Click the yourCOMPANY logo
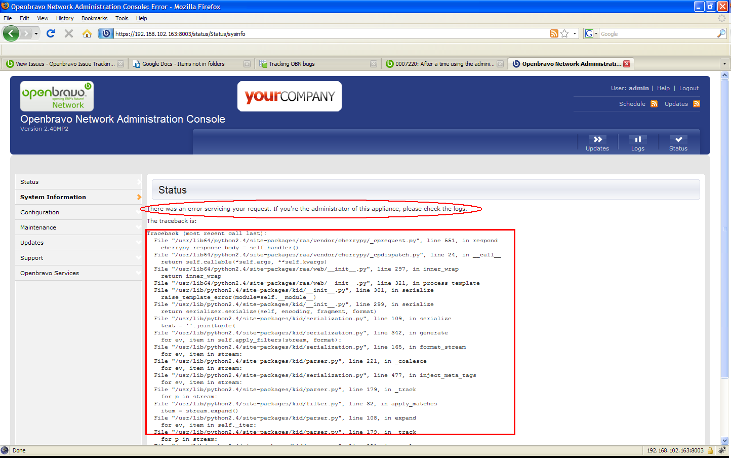The image size is (731, 458). [x=290, y=96]
